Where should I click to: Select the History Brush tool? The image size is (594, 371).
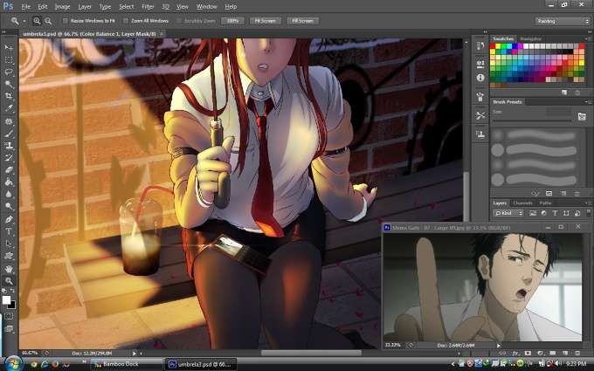9,158
